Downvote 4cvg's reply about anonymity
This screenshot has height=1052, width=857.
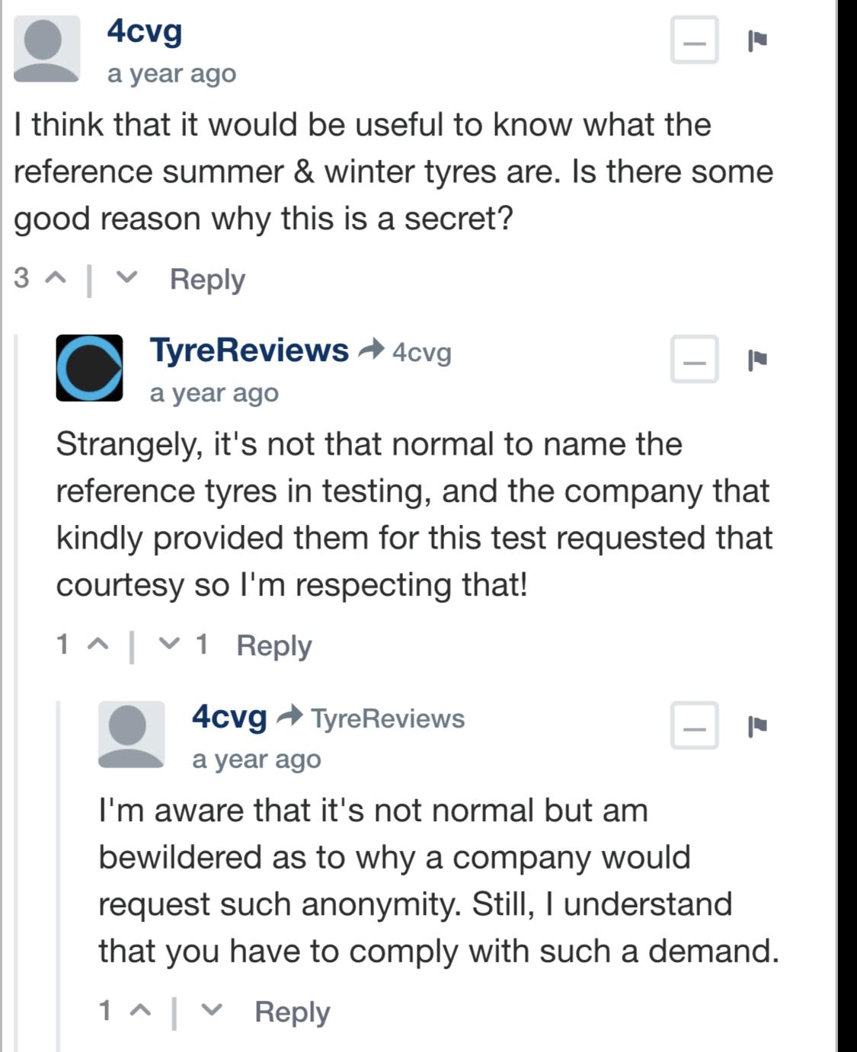(213, 1012)
